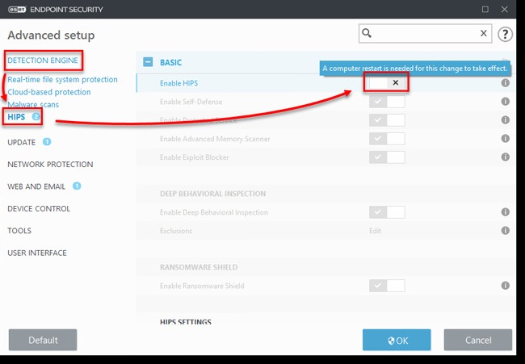Open the USER INTERFACE section
The image size is (525, 364).
[x=37, y=253]
